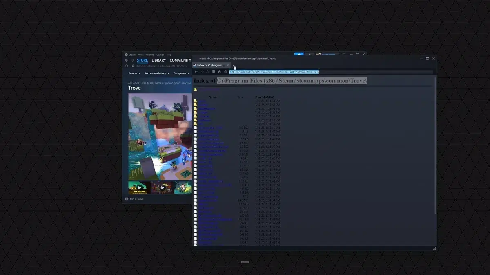
Task: Expand the Recommendations dropdown in Steam store
Action: [157, 73]
